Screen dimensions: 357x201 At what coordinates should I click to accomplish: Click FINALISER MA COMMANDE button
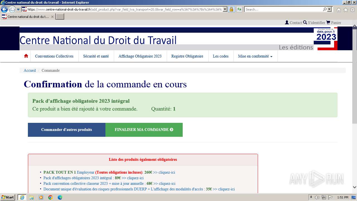click(144, 130)
